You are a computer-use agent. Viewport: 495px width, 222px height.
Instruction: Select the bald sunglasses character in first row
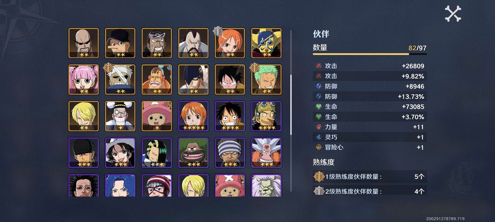click(84, 43)
